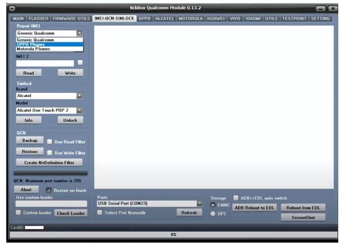The height and width of the screenshot is (244, 342).
Task: Click Create NvDefinition Filter button
Action: (49, 162)
